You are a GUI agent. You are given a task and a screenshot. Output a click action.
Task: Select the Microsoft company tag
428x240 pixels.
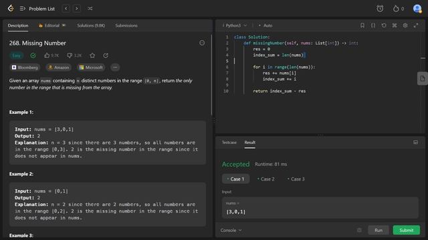(91, 67)
